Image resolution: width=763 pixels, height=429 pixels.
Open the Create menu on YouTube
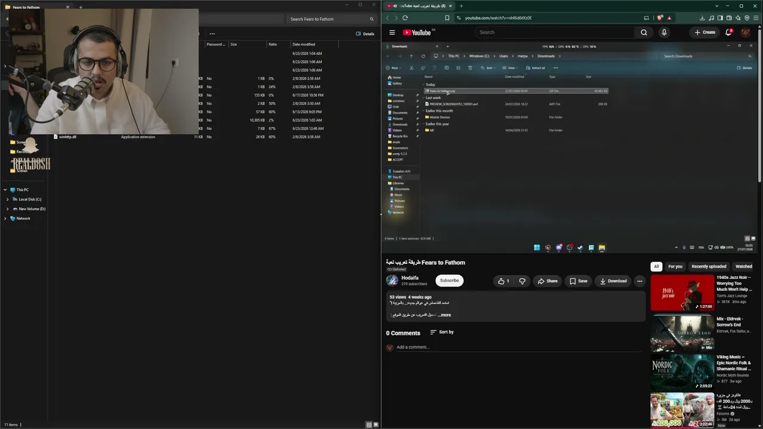tap(705, 32)
